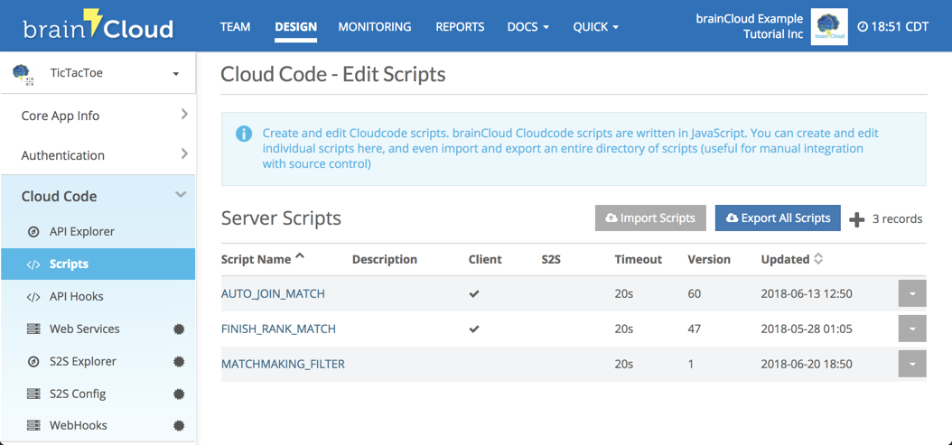Open the AUTO_JOIN_MATCH script link
The height and width of the screenshot is (445, 952).
(x=273, y=294)
